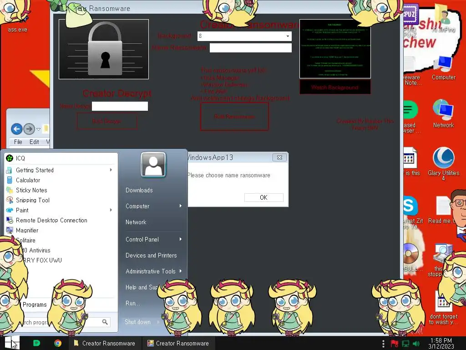
Task: Select the Read me text file icon
Action: pos(442,210)
